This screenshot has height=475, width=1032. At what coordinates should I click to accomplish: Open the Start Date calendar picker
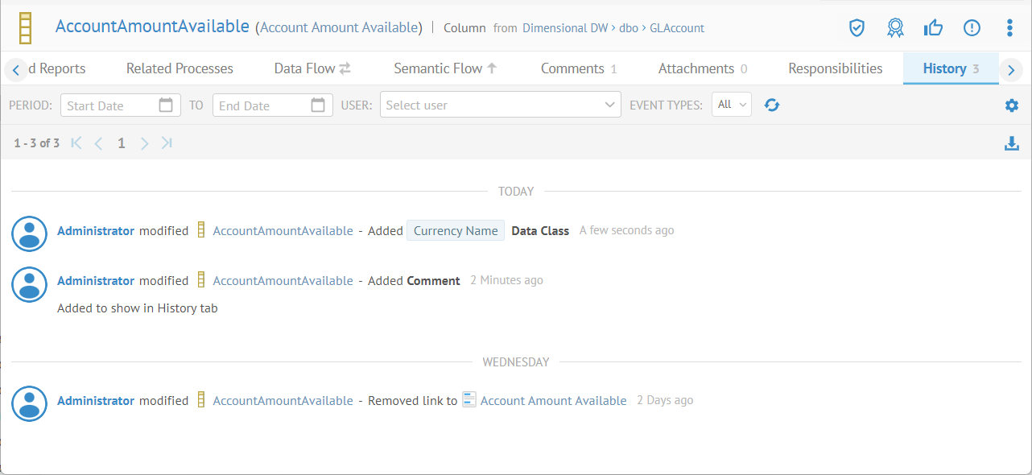(x=166, y=105)
